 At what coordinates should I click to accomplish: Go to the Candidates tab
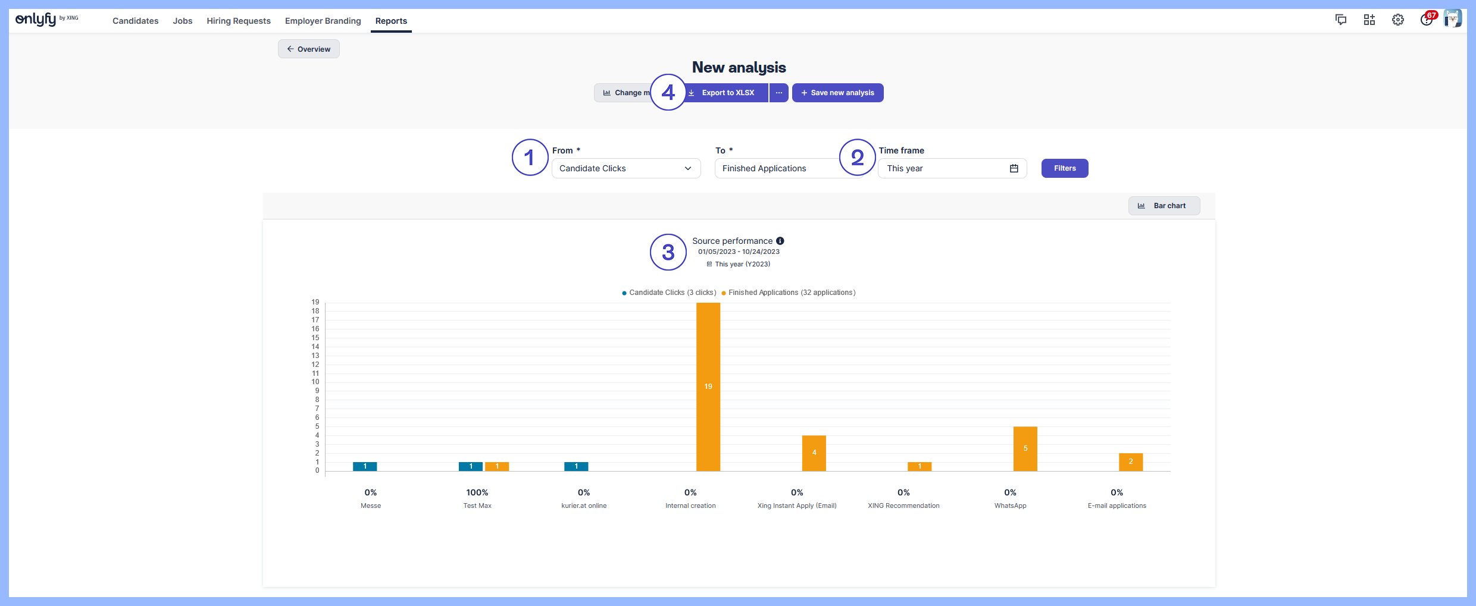[x=135, y=21]
